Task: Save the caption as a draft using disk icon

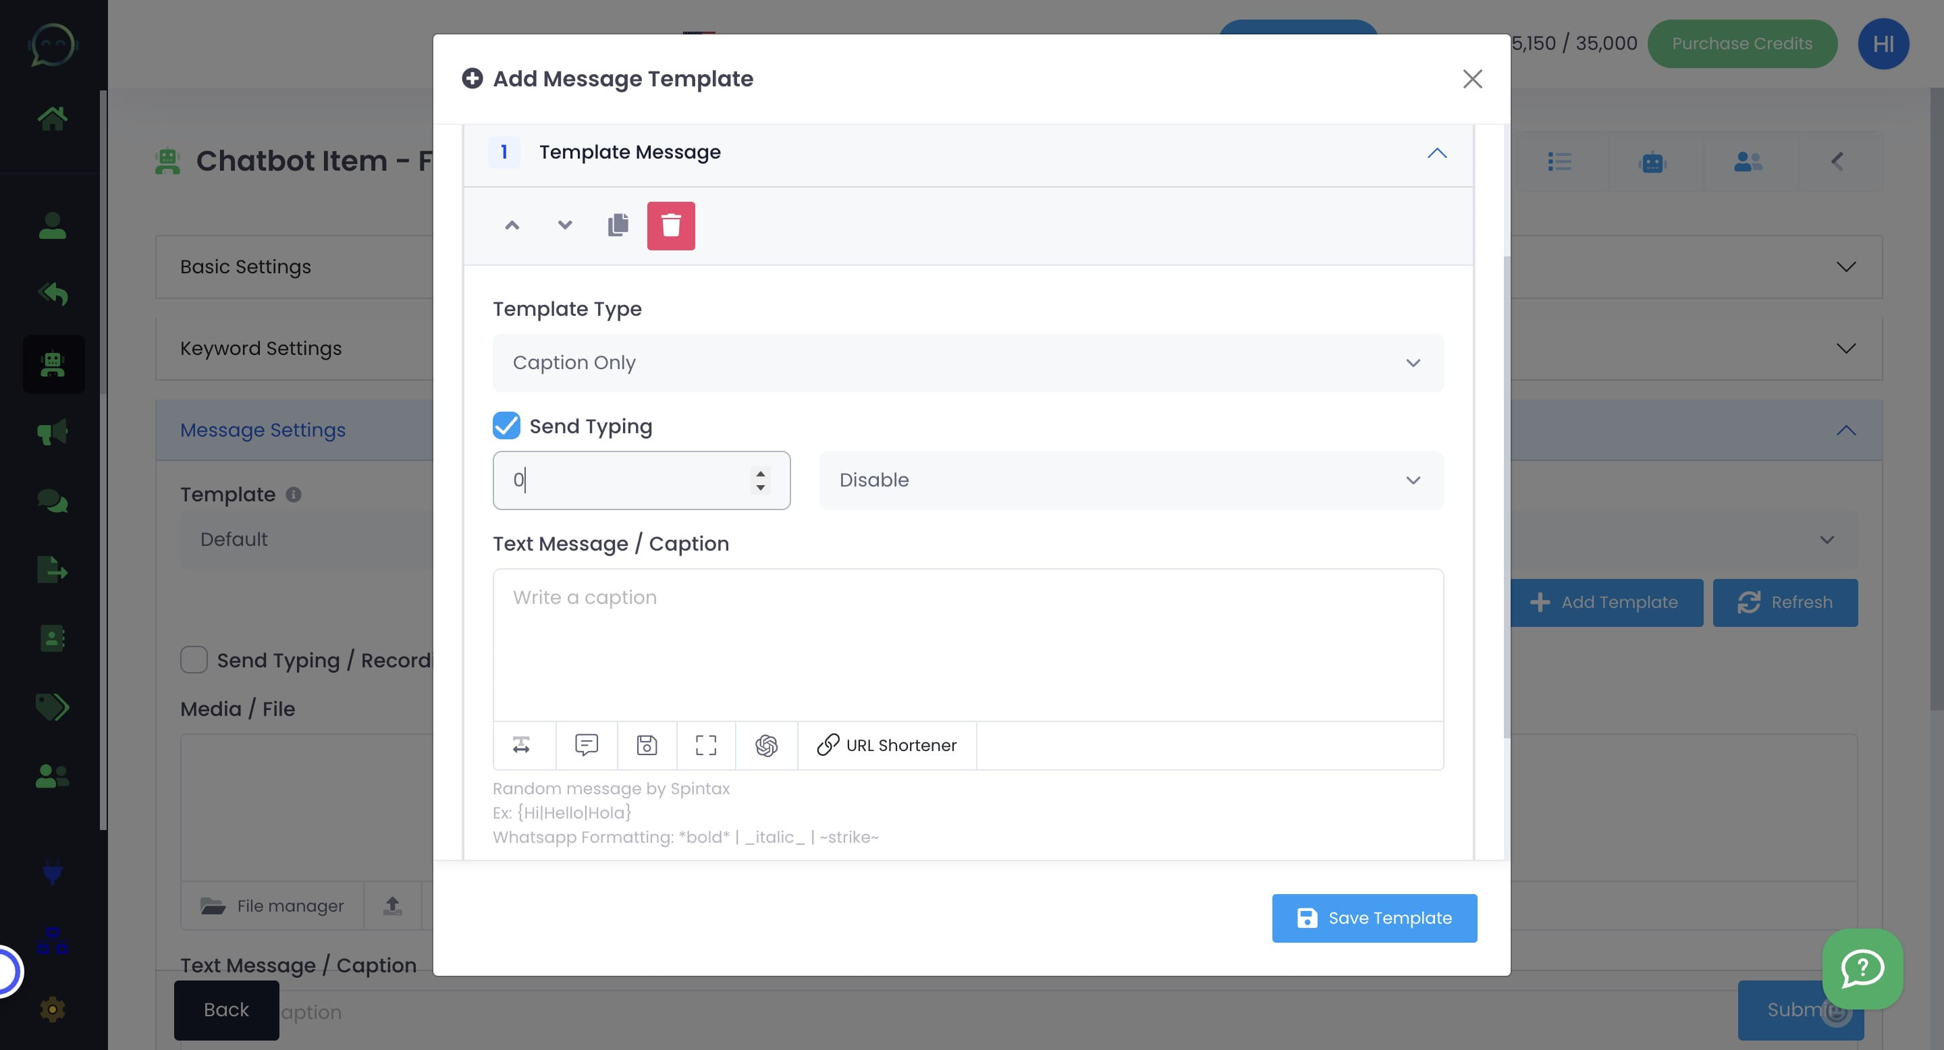Action: [646, 746]
